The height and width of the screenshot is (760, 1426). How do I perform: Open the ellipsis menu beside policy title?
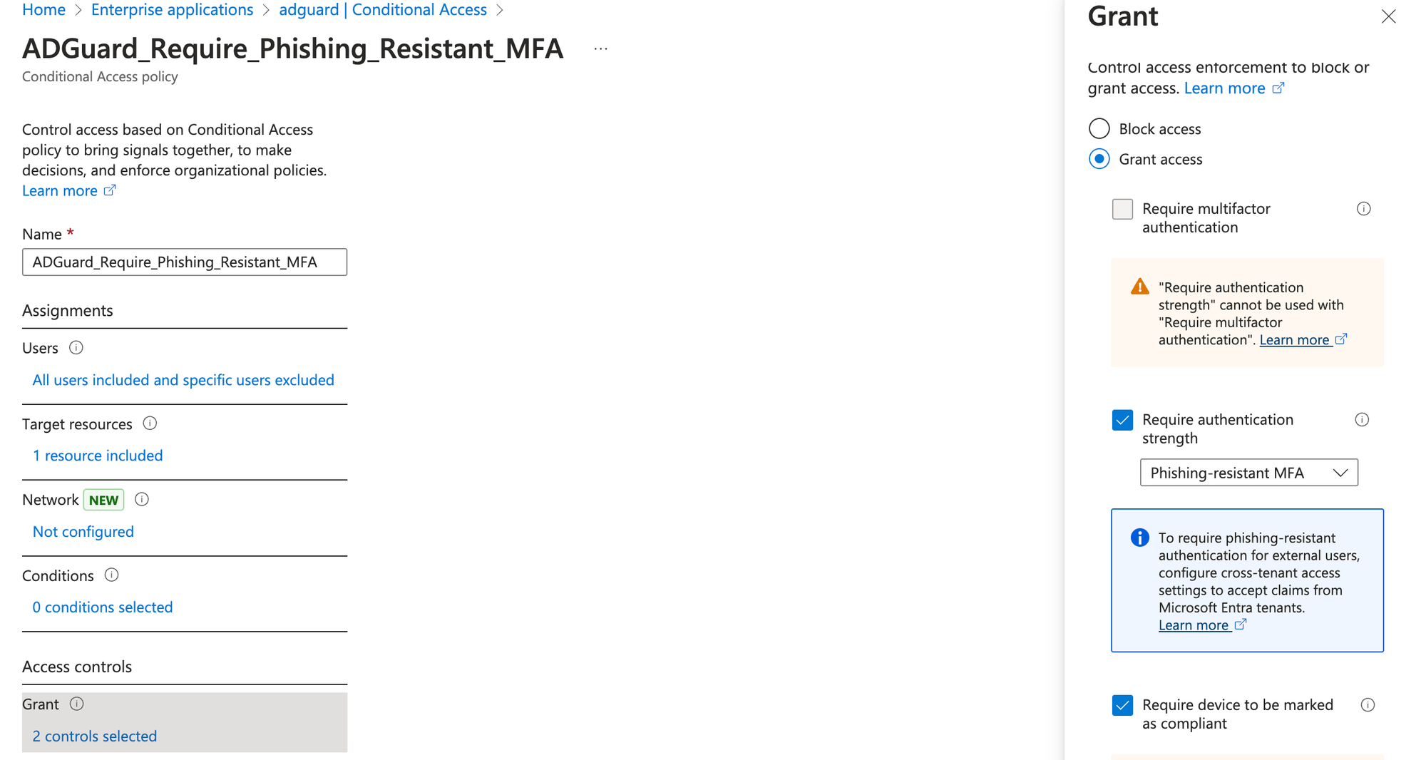[x=600, y=49]
